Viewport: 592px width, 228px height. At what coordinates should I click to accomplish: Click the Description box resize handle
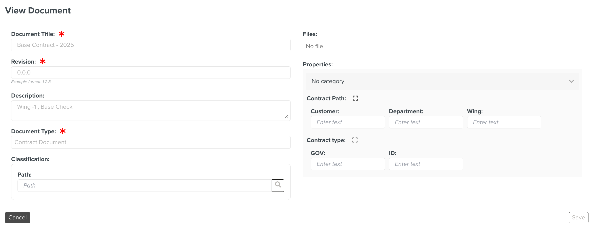pyautogui.click(x=287, y=117)
